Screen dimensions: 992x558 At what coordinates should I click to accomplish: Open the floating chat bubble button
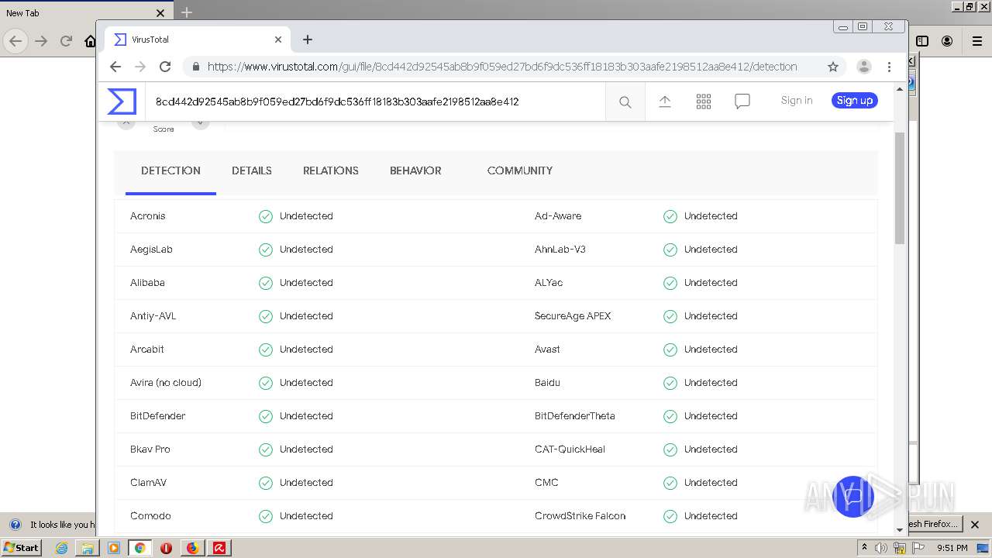tap(853, 496)
